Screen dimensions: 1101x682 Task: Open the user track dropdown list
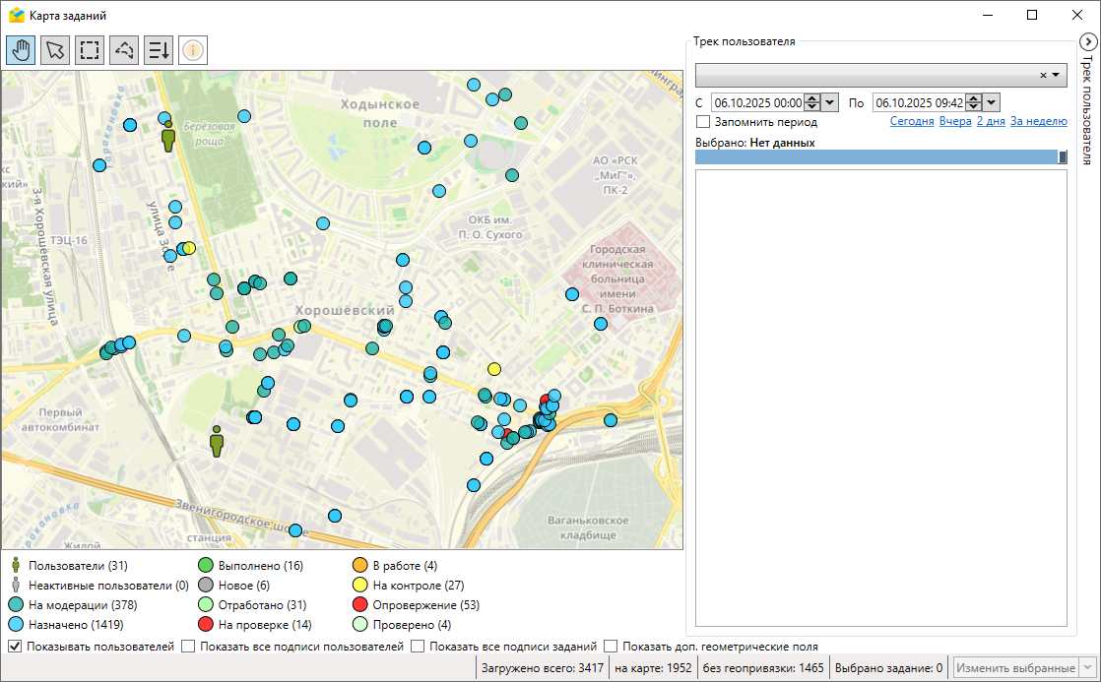1056,76
